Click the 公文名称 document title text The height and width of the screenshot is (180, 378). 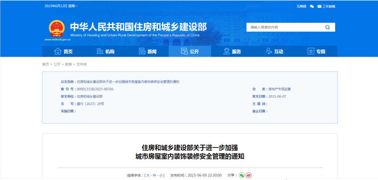[x=128, y=82]
